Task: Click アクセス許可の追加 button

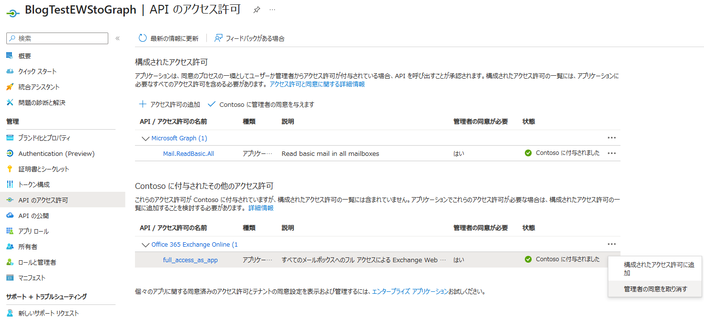Action: point(169,104)
